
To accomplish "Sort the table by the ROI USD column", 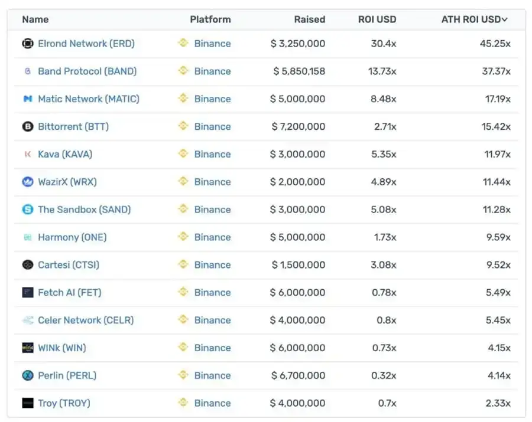I will pos(377,19).
